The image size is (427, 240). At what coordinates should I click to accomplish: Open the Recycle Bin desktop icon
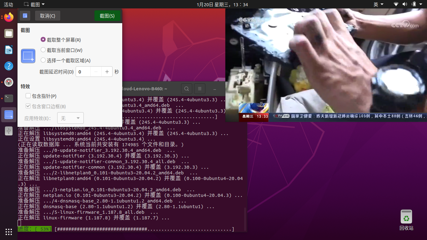click(x=406, y=220)
